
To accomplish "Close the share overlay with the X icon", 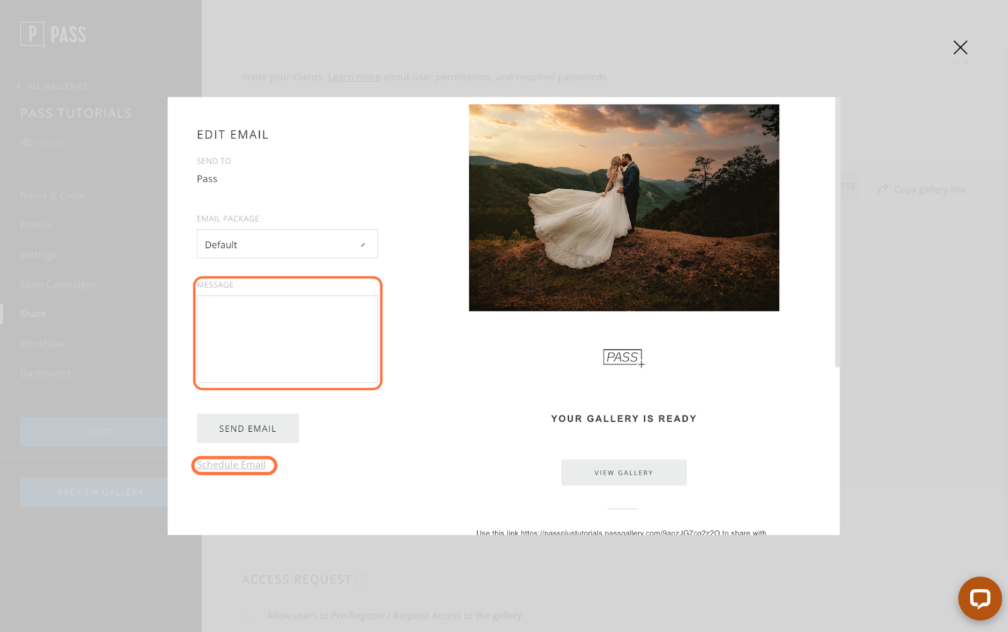I will coord(960,47).
